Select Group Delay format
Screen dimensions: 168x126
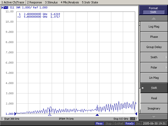(x=154, y=47)
